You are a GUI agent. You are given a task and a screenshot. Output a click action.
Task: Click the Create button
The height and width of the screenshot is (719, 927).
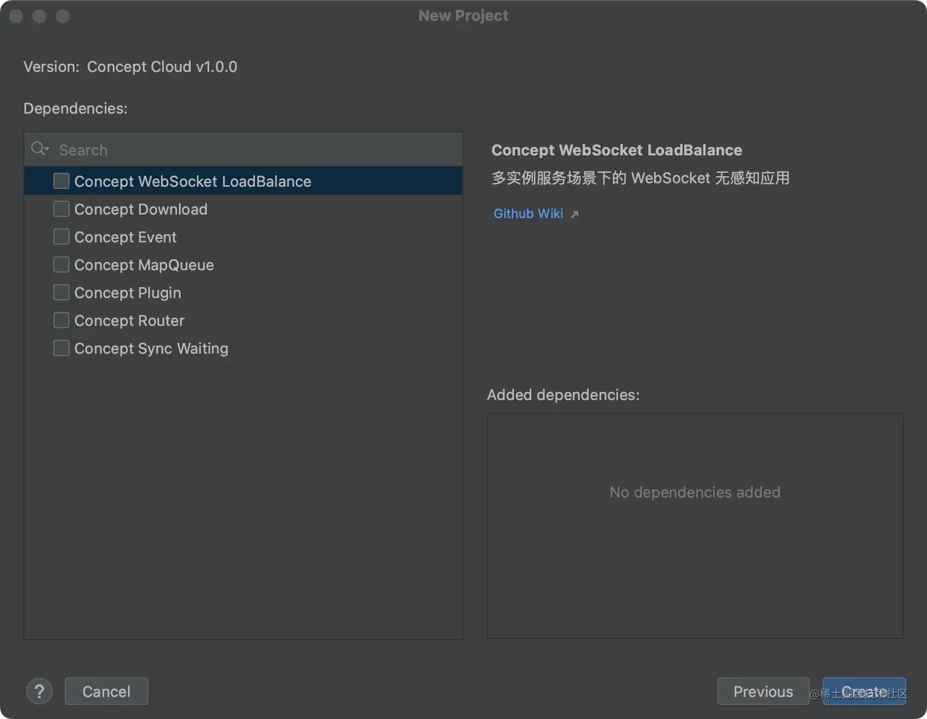tap(864, 691)
